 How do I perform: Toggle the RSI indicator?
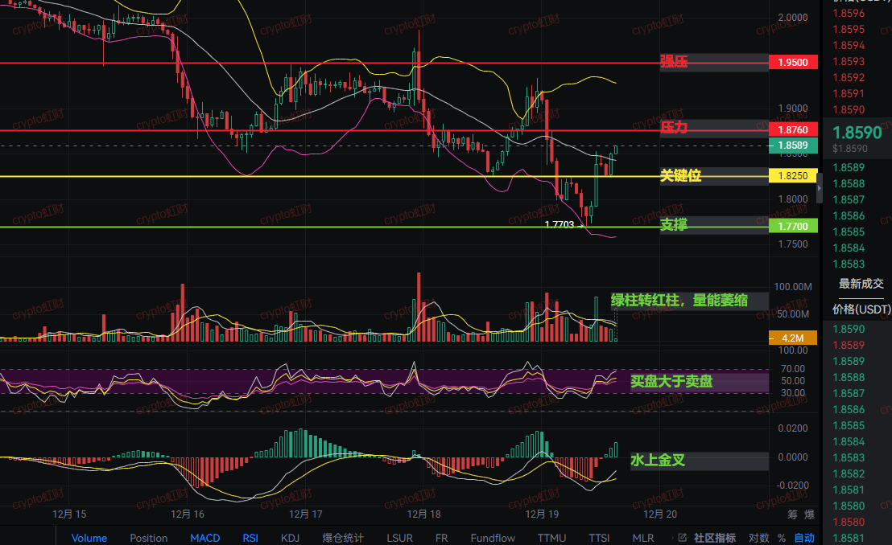(250, 538)
